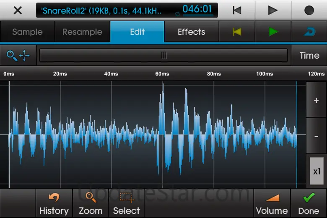Tap the 046:01 position counter
Image resolution: width=327 pixels, height=218 pixels.
coord(197,9)
